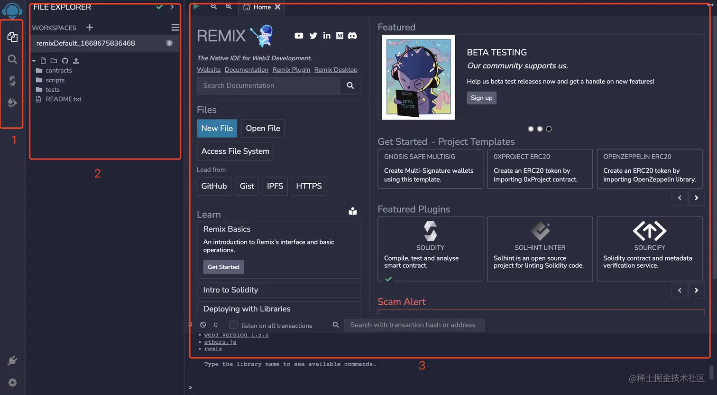Screen dimensions: 717x395
Task: Create a new workspace with plus icon
Action: coord(90,28)
